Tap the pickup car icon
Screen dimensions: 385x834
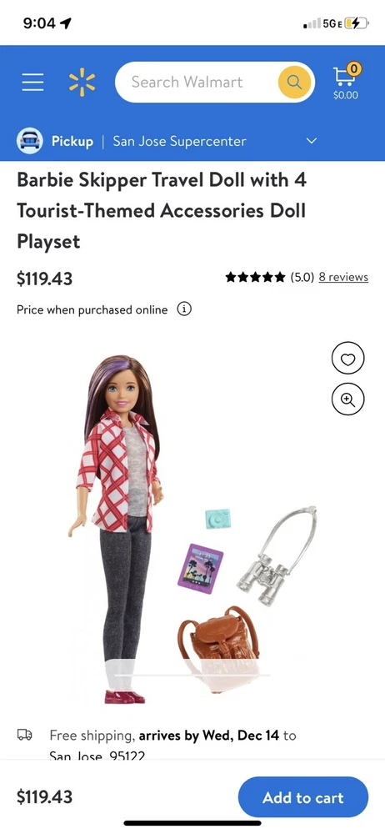[30, 141]
